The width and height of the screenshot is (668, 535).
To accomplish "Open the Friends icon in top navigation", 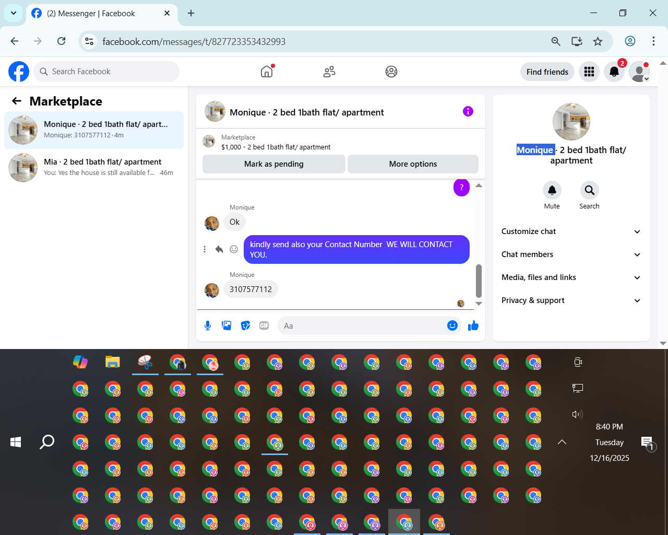I will pyautogui.click(x=329, y=72).
